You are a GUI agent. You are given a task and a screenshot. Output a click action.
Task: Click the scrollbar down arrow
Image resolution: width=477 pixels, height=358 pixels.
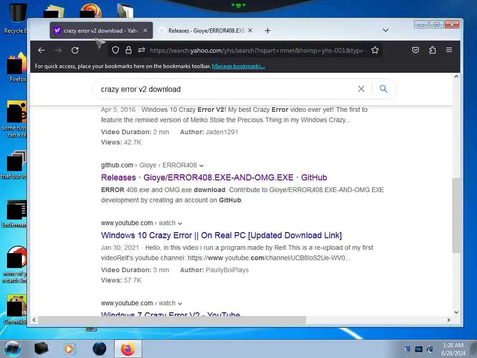456,312
